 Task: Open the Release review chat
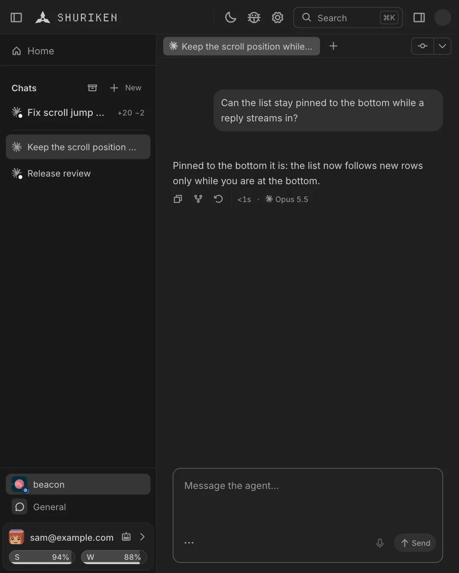78,173
